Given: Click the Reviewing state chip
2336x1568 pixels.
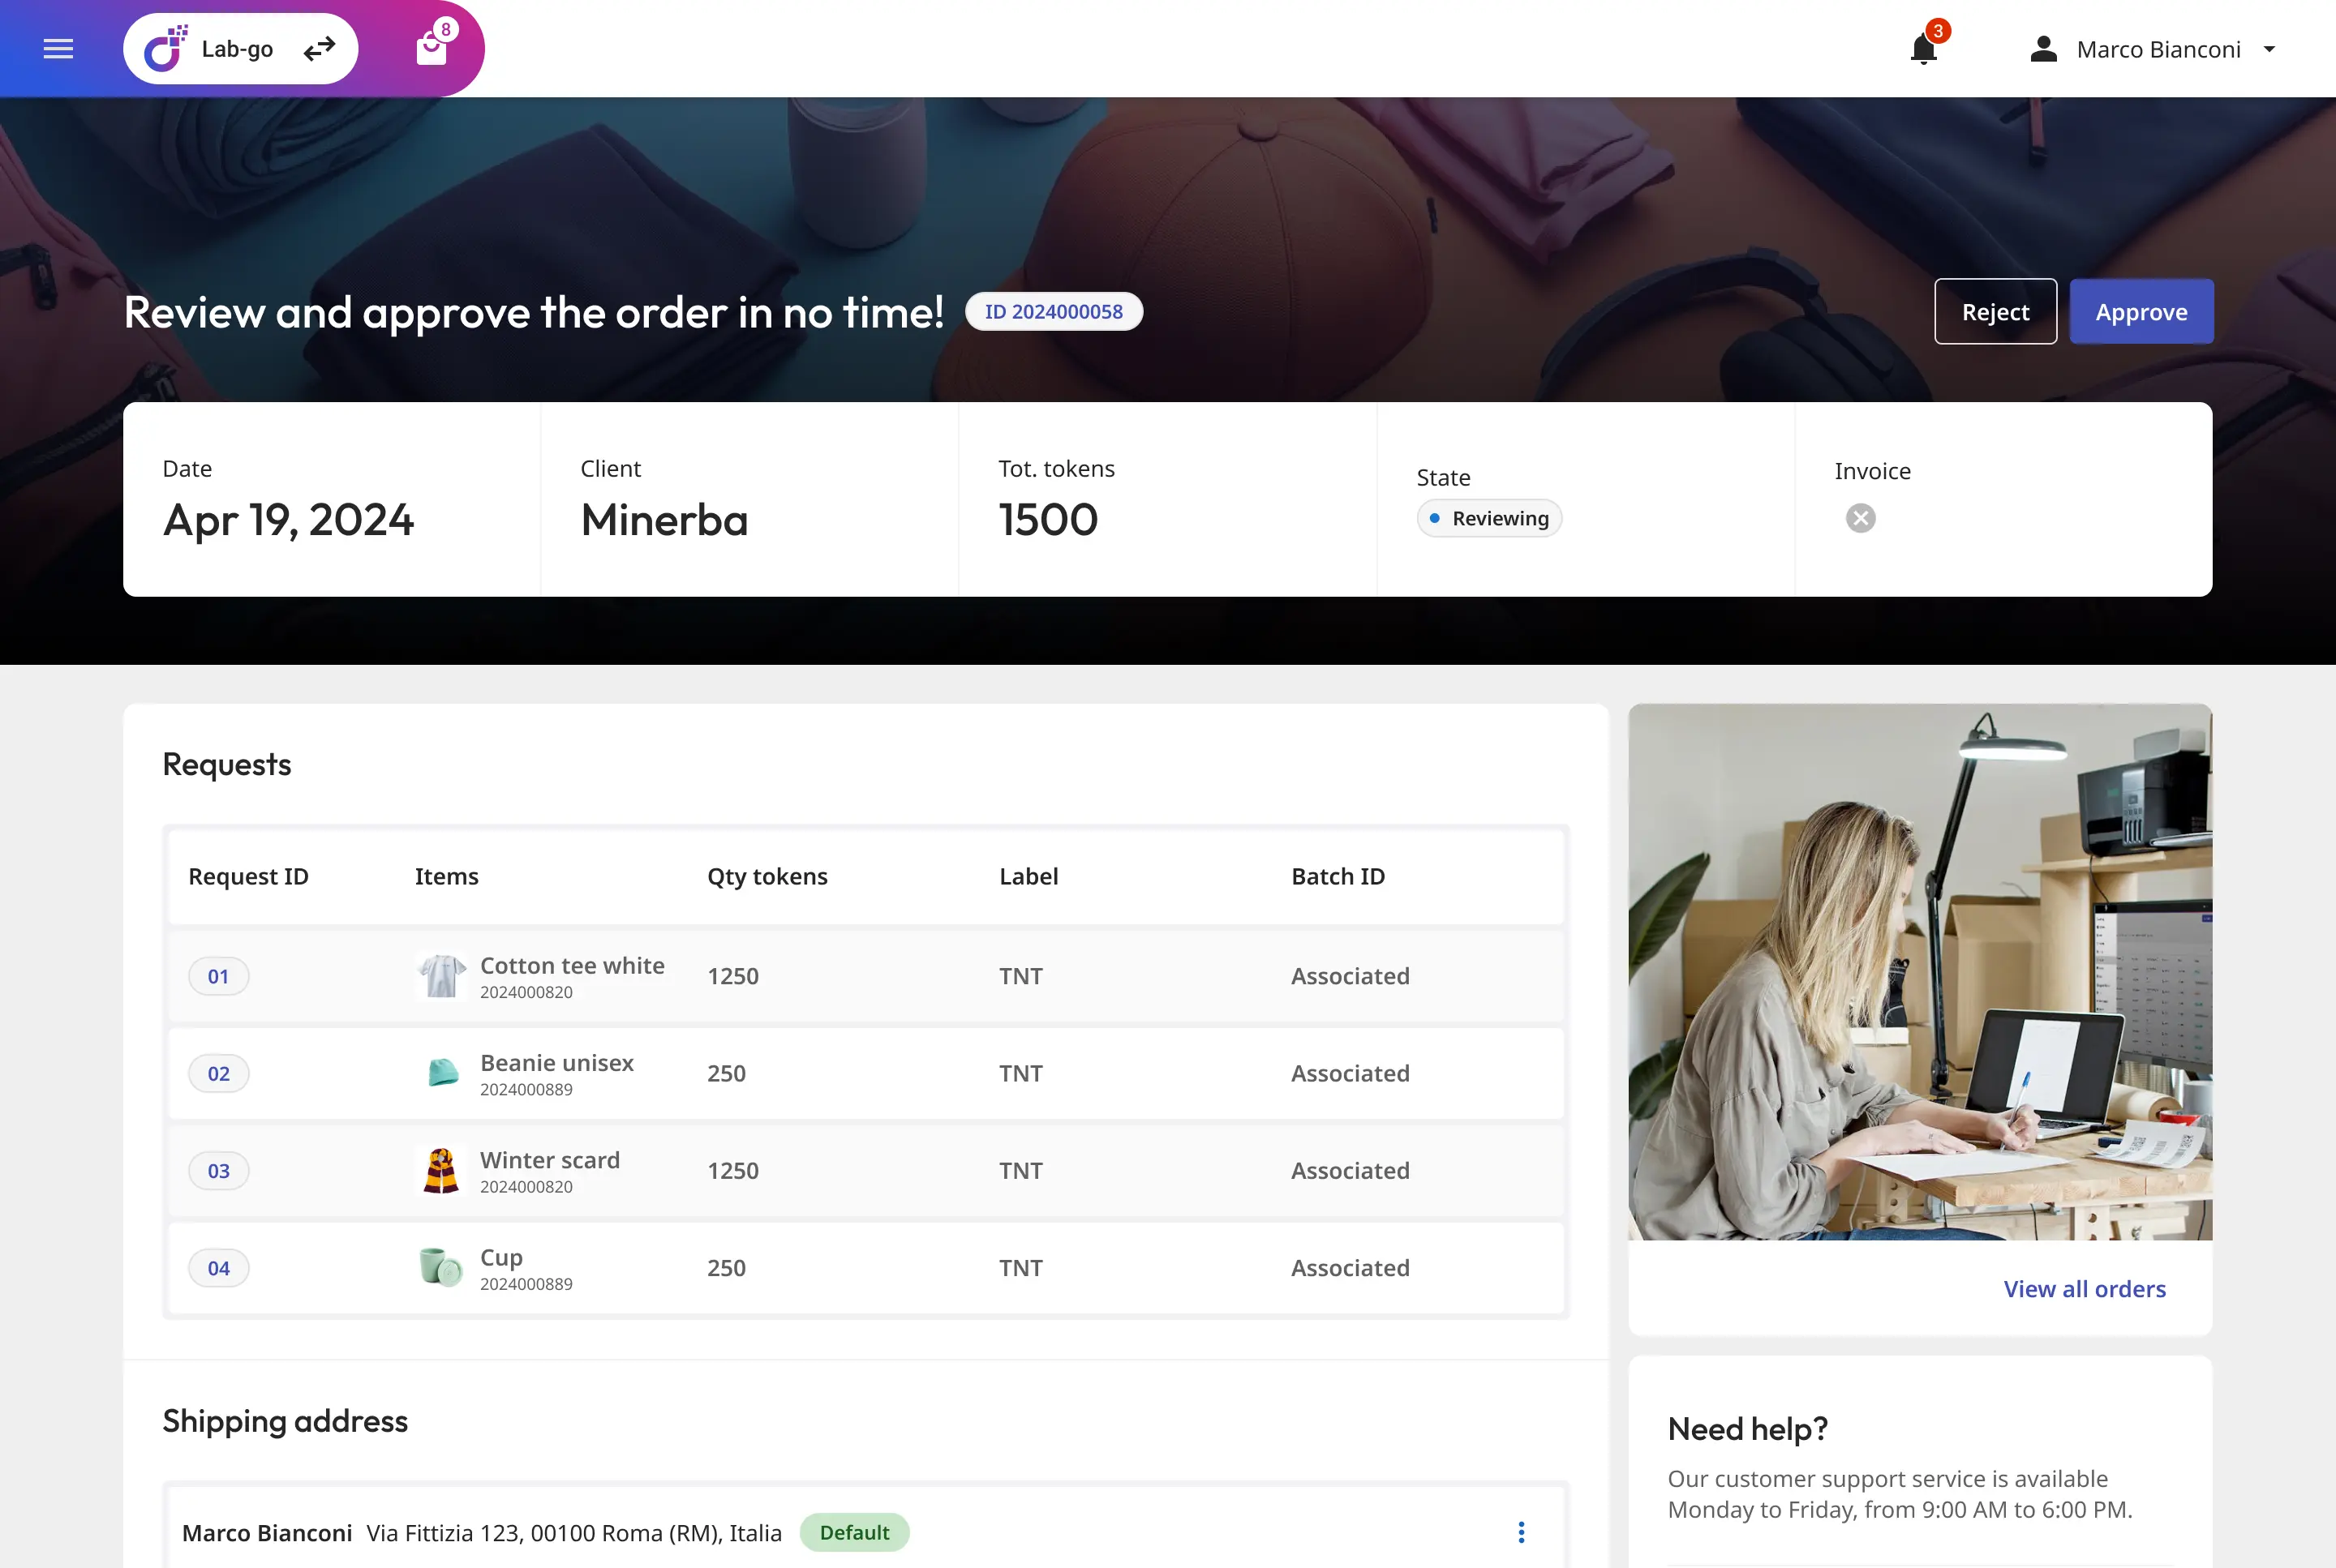Looking at the screenshot, I should 1488,518.
